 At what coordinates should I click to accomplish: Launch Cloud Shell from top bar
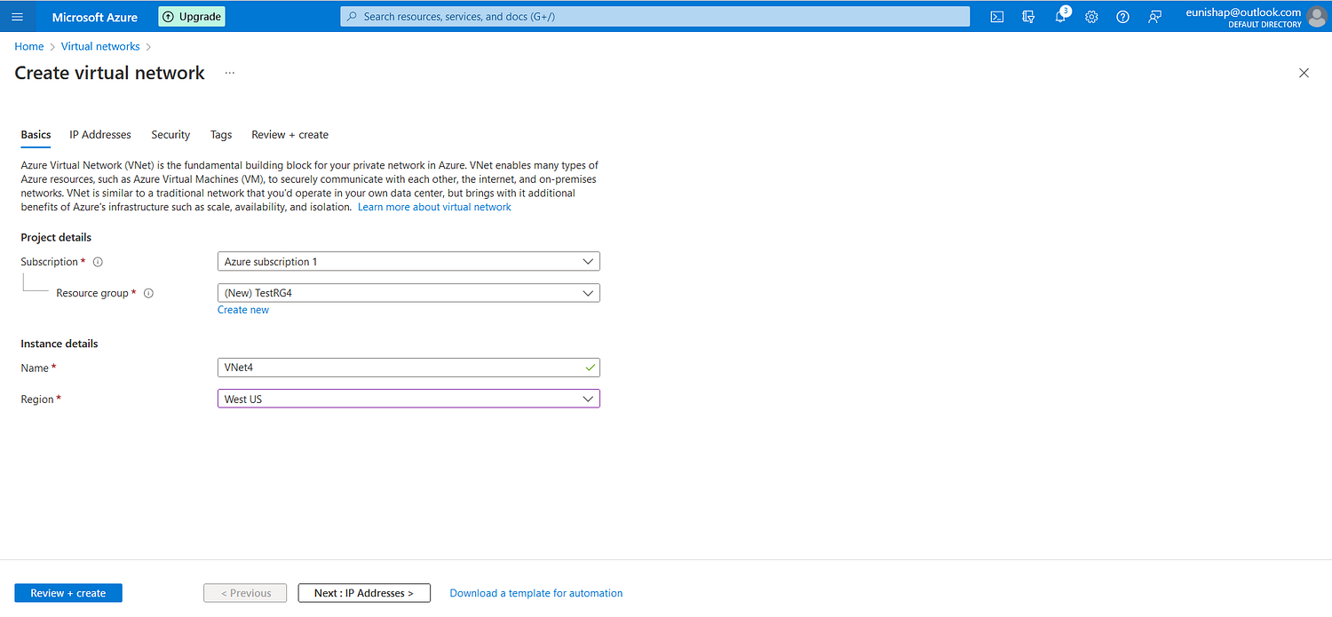997,17
